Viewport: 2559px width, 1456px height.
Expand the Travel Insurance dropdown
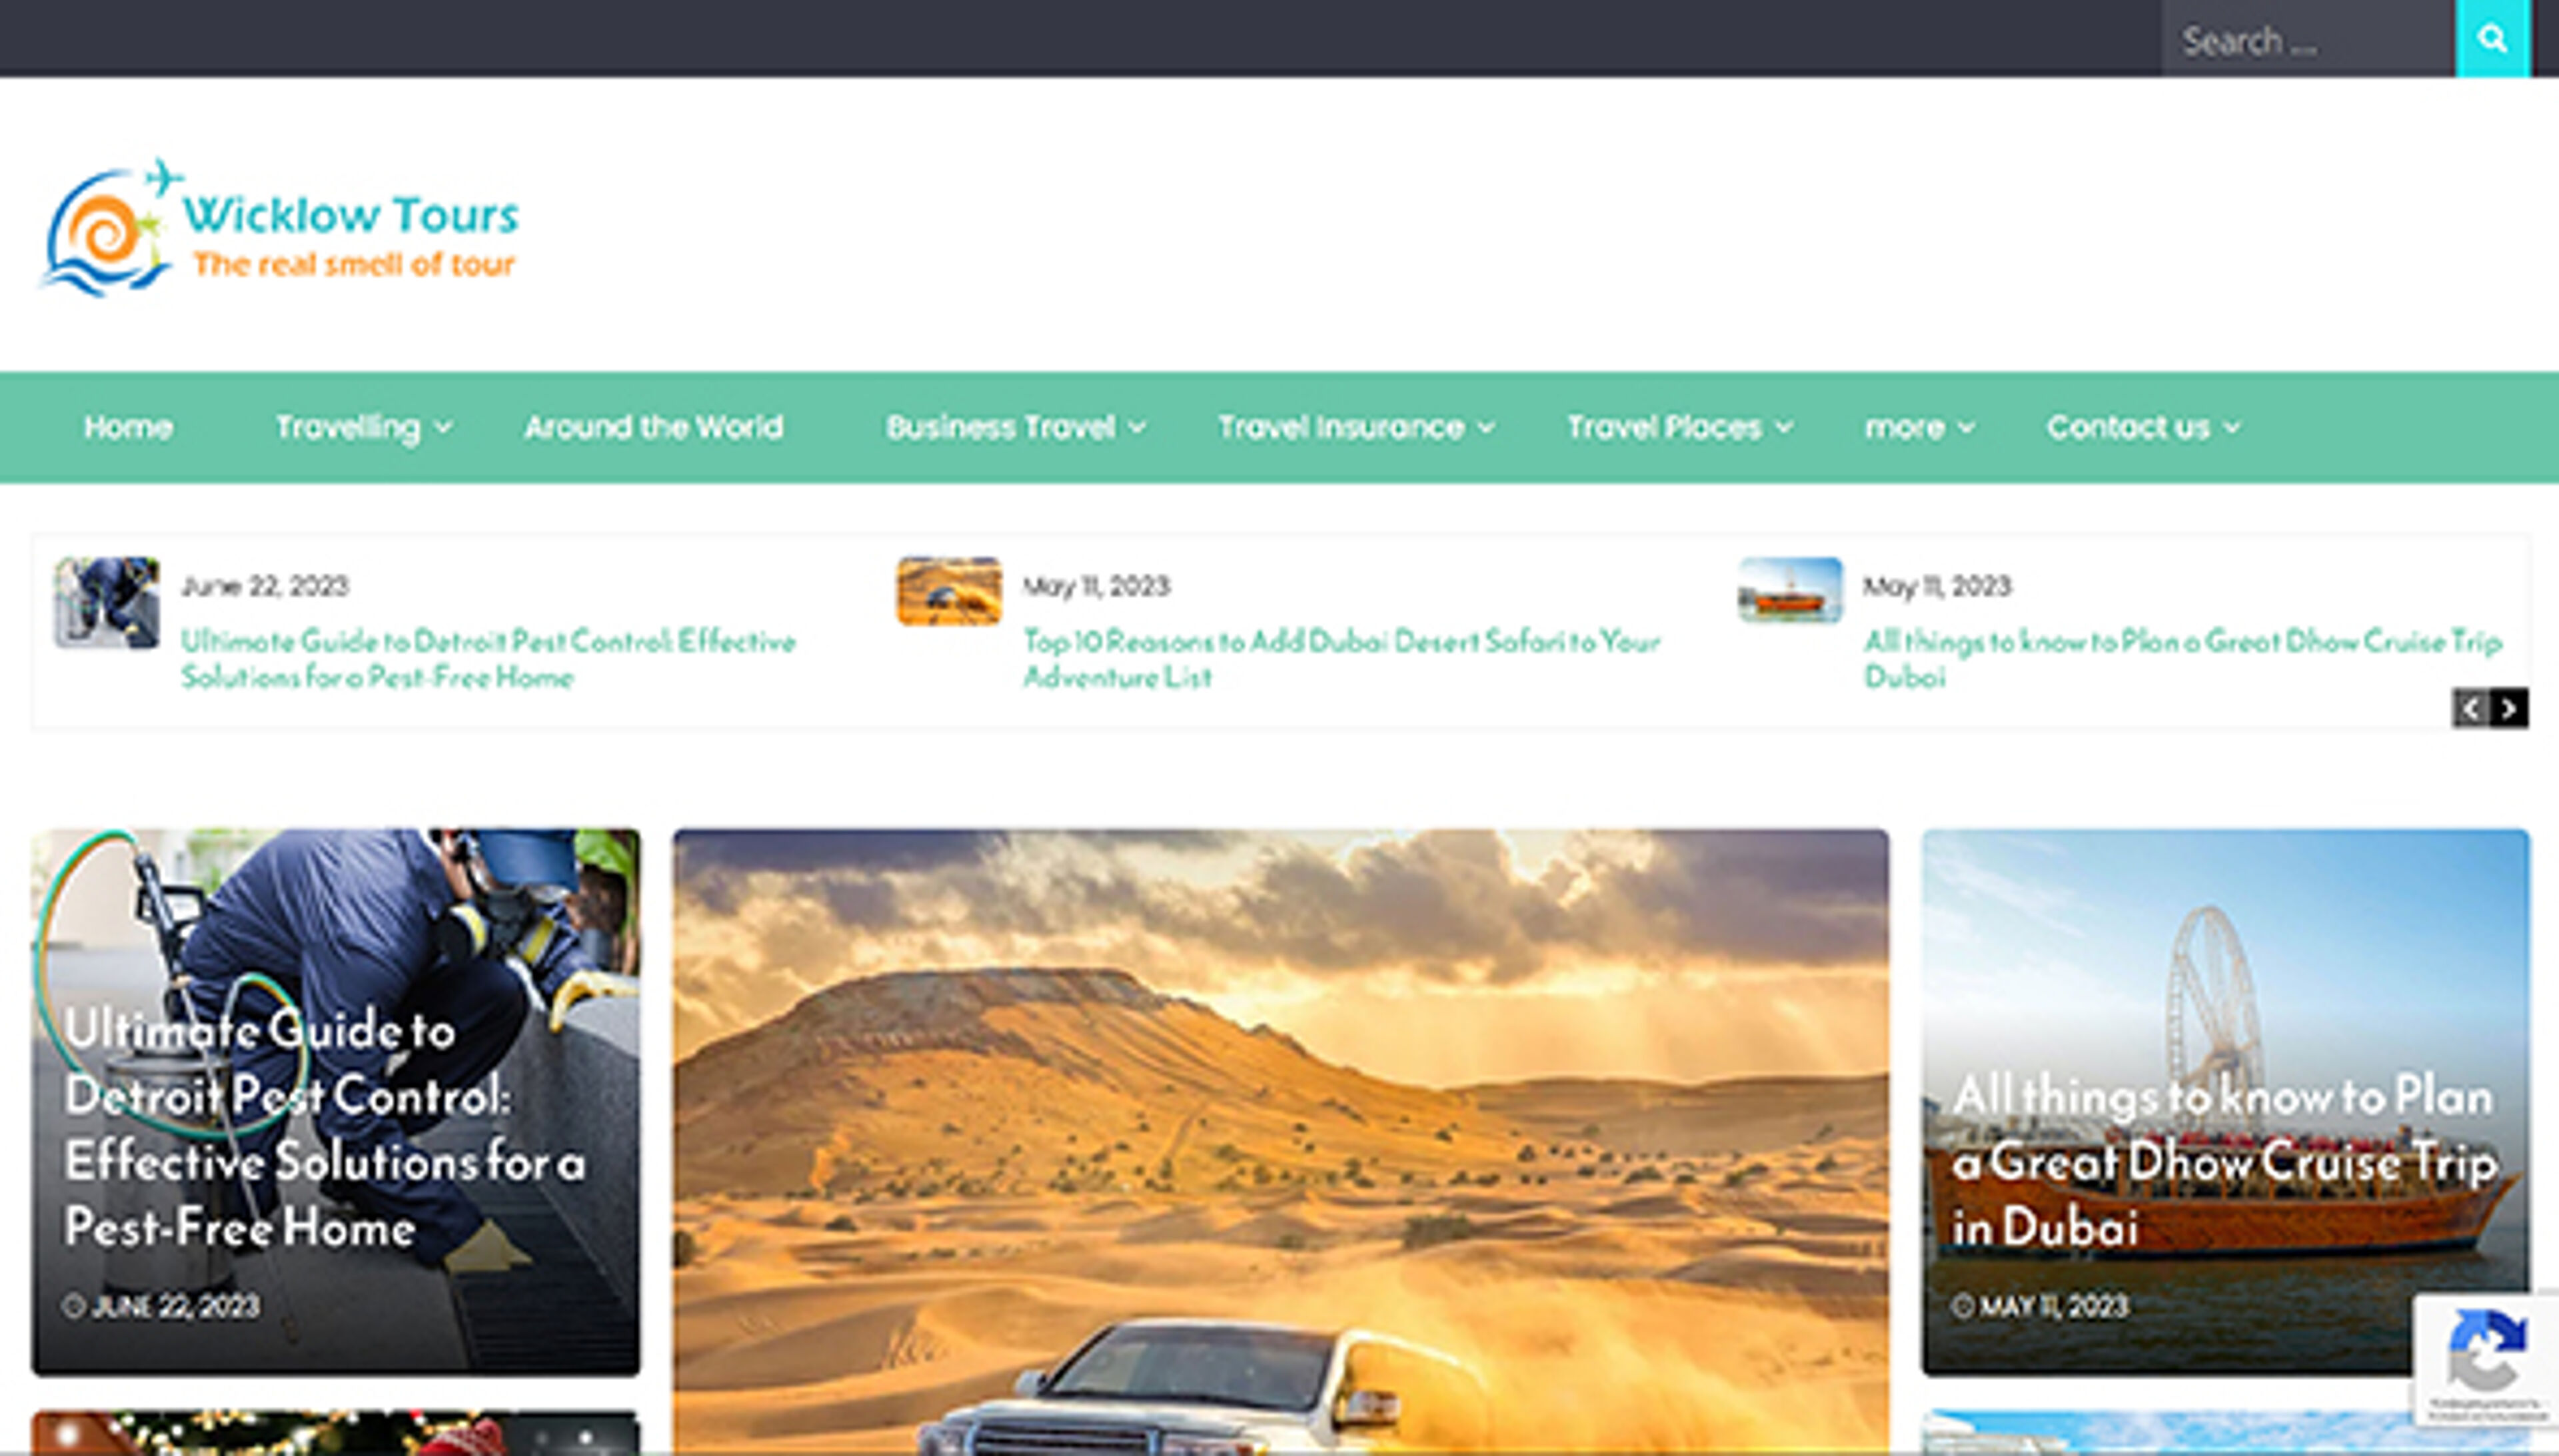(x=1341, y=427)
